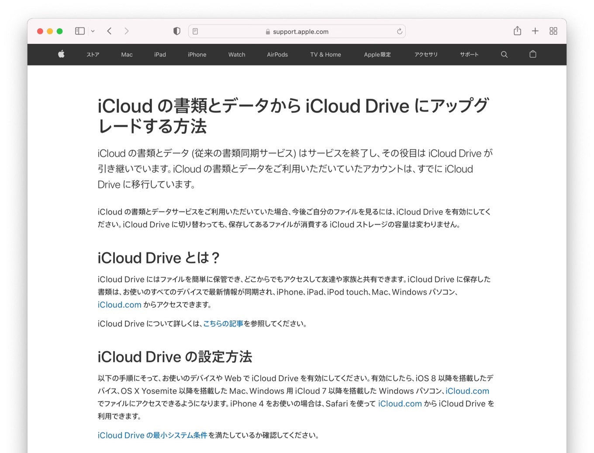Reload the page with the refresh icon
The width and height of the screenshot is (594, 453).
(399, 31)
